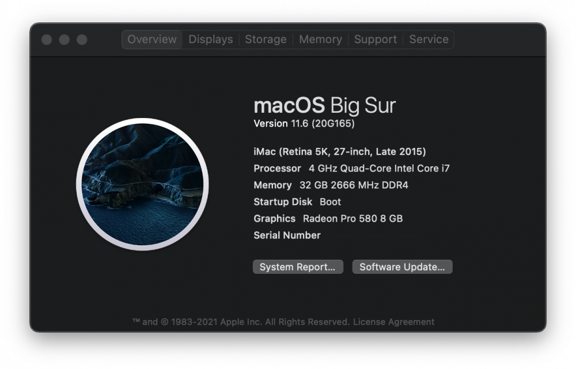Open the License Agreement link
The width and height of the screenshot is (576, 369).
click(393, 322)
